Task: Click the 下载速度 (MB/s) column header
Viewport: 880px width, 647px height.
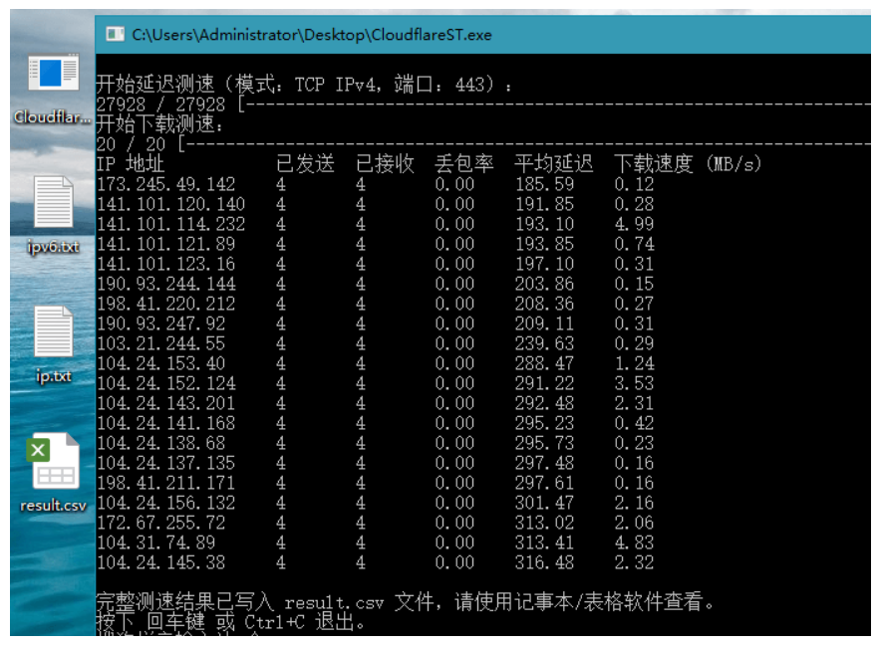Action: 687,164
